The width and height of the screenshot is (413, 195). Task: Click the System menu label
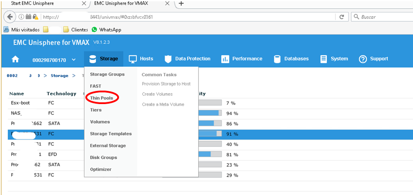click(x=339, y=59)
